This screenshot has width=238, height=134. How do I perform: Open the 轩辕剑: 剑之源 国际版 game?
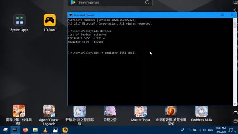click(x=80, y=111)
